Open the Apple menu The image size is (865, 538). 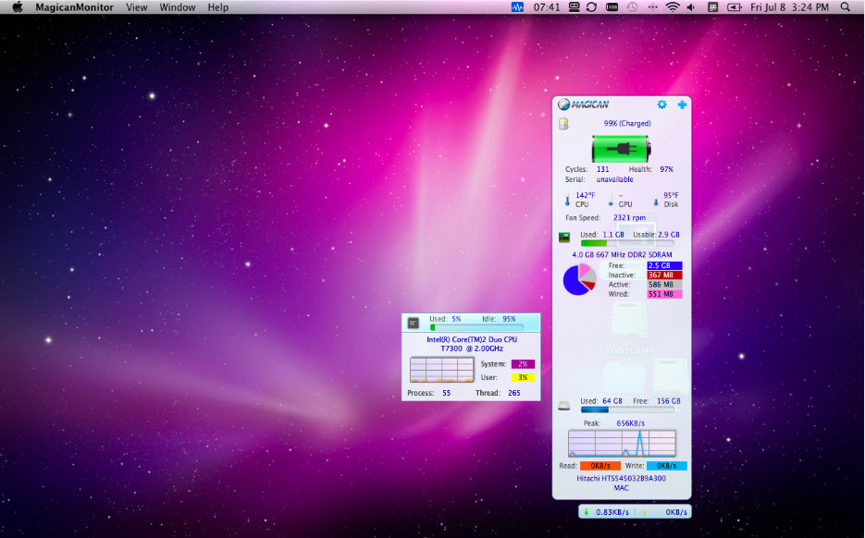coord(17,7)
